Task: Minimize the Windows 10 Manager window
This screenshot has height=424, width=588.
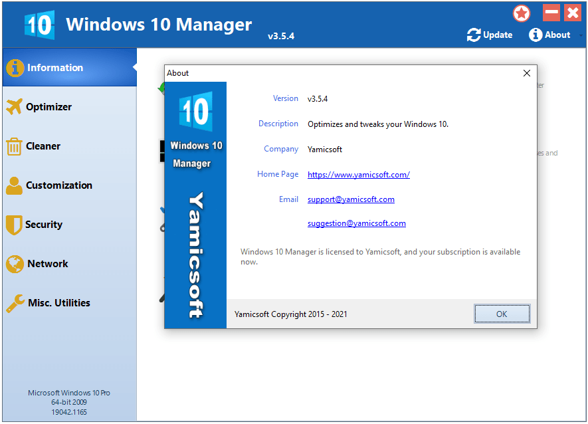Action: pyautogui.click(x=551, y=13)
